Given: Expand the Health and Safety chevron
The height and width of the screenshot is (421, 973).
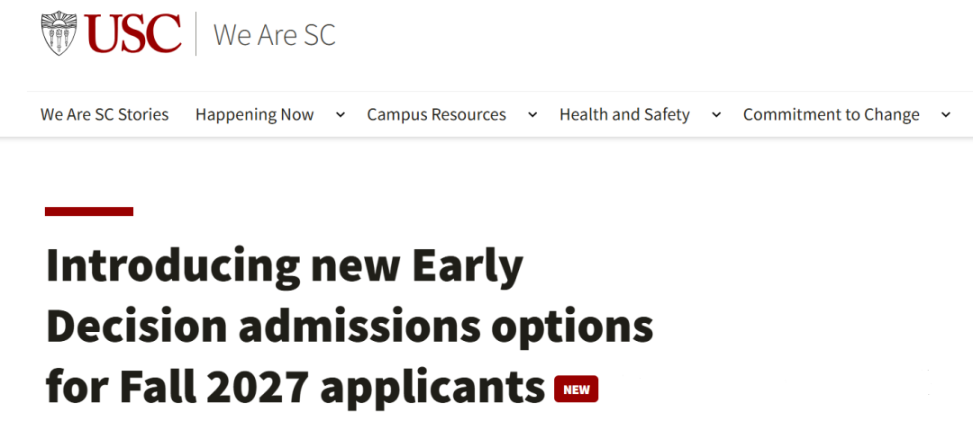Looking at the screenshot, I should tap(716, 114).
